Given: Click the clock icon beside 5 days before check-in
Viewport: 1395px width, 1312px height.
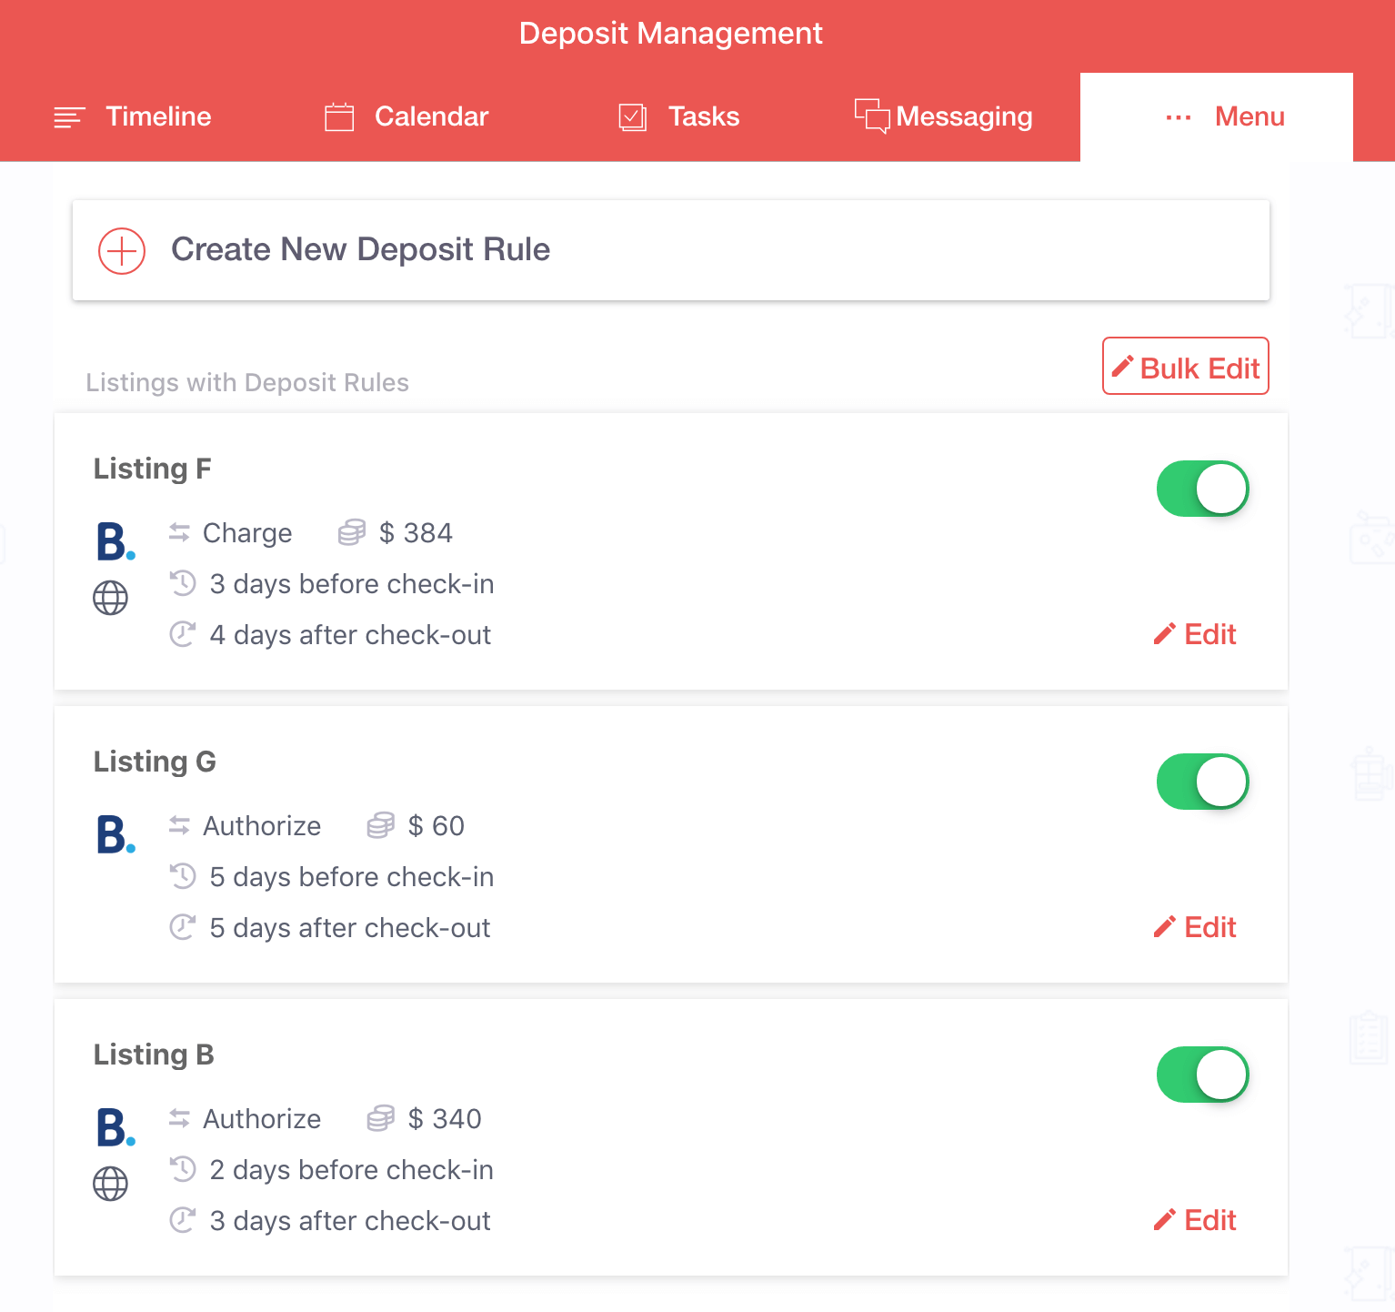Looking at the screenshot, I should pos(183,876).
